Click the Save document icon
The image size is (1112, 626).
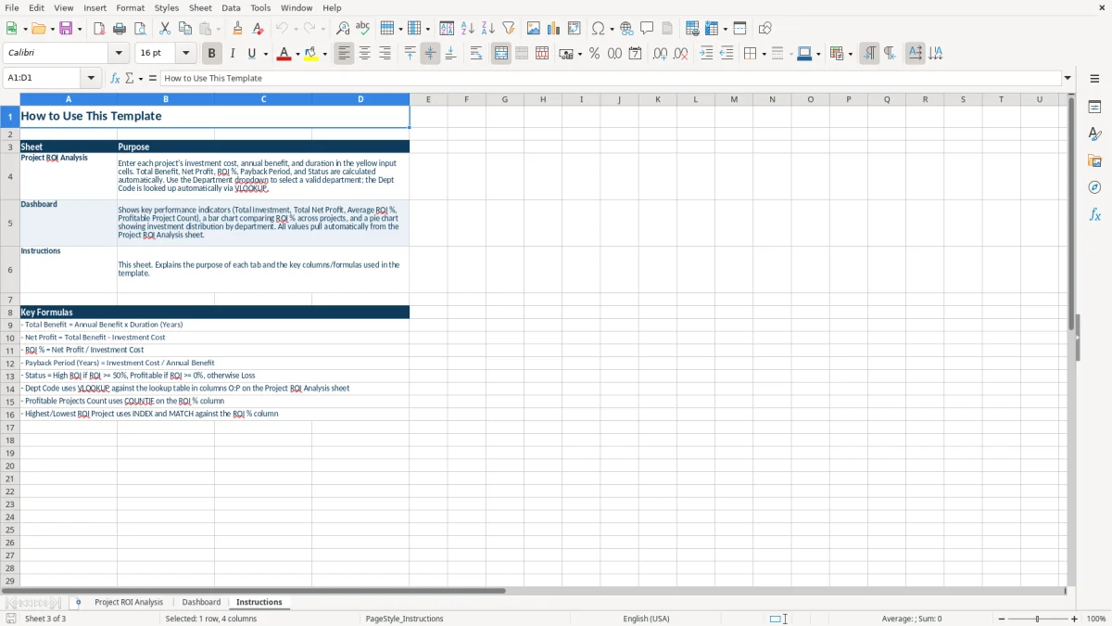[x=66, y=29]
